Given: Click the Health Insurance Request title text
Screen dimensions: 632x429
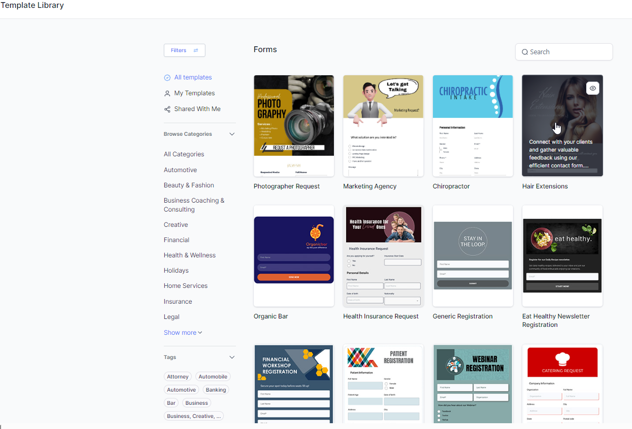Looking at the screenshot, I should tap(381, 316).
